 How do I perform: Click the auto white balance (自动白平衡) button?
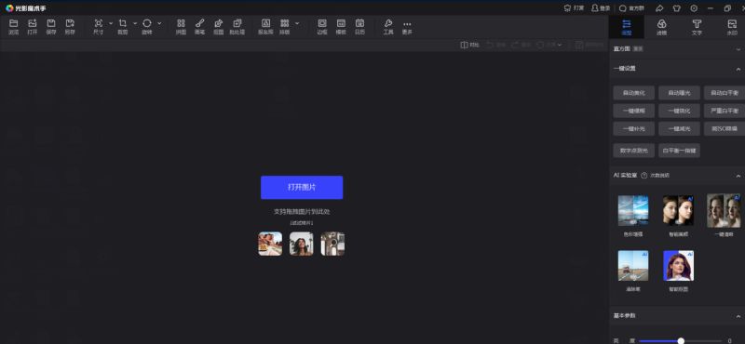tap(725, 93)
